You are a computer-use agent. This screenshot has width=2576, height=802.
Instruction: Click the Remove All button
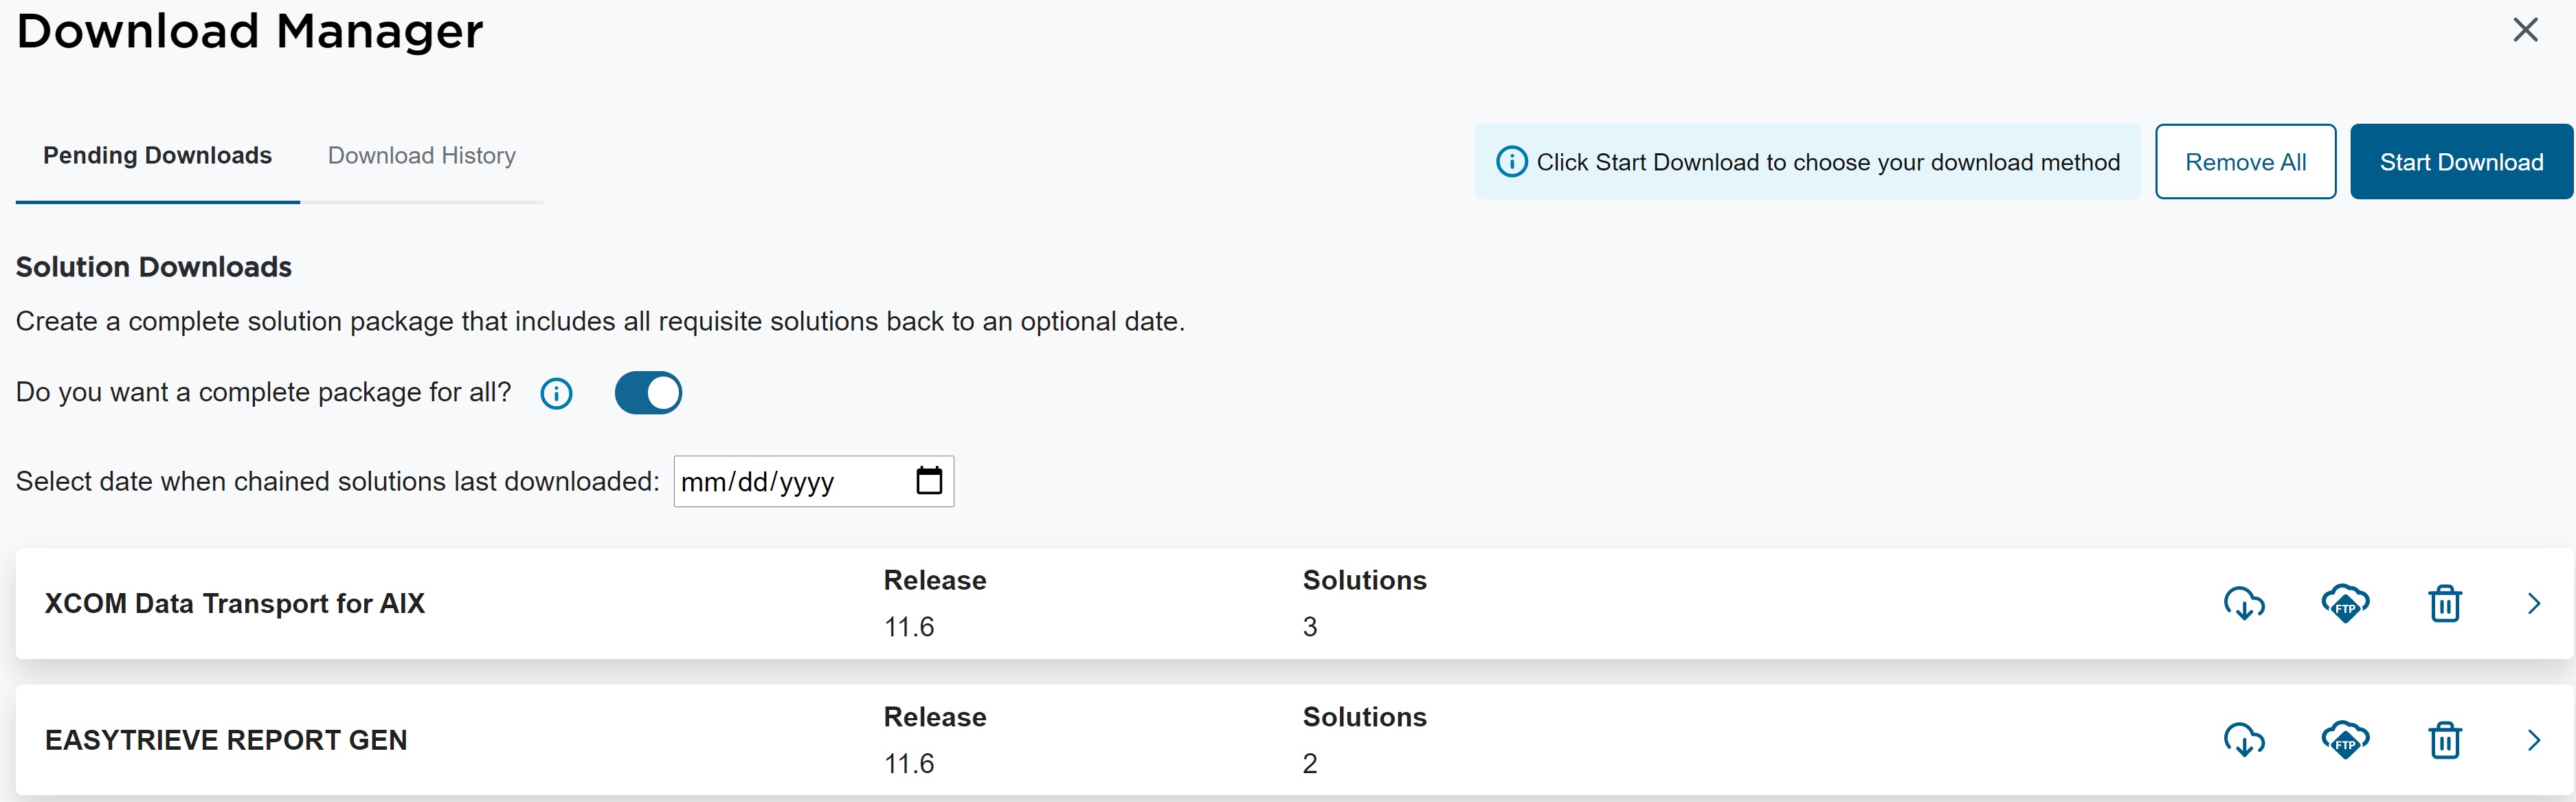2244,162
